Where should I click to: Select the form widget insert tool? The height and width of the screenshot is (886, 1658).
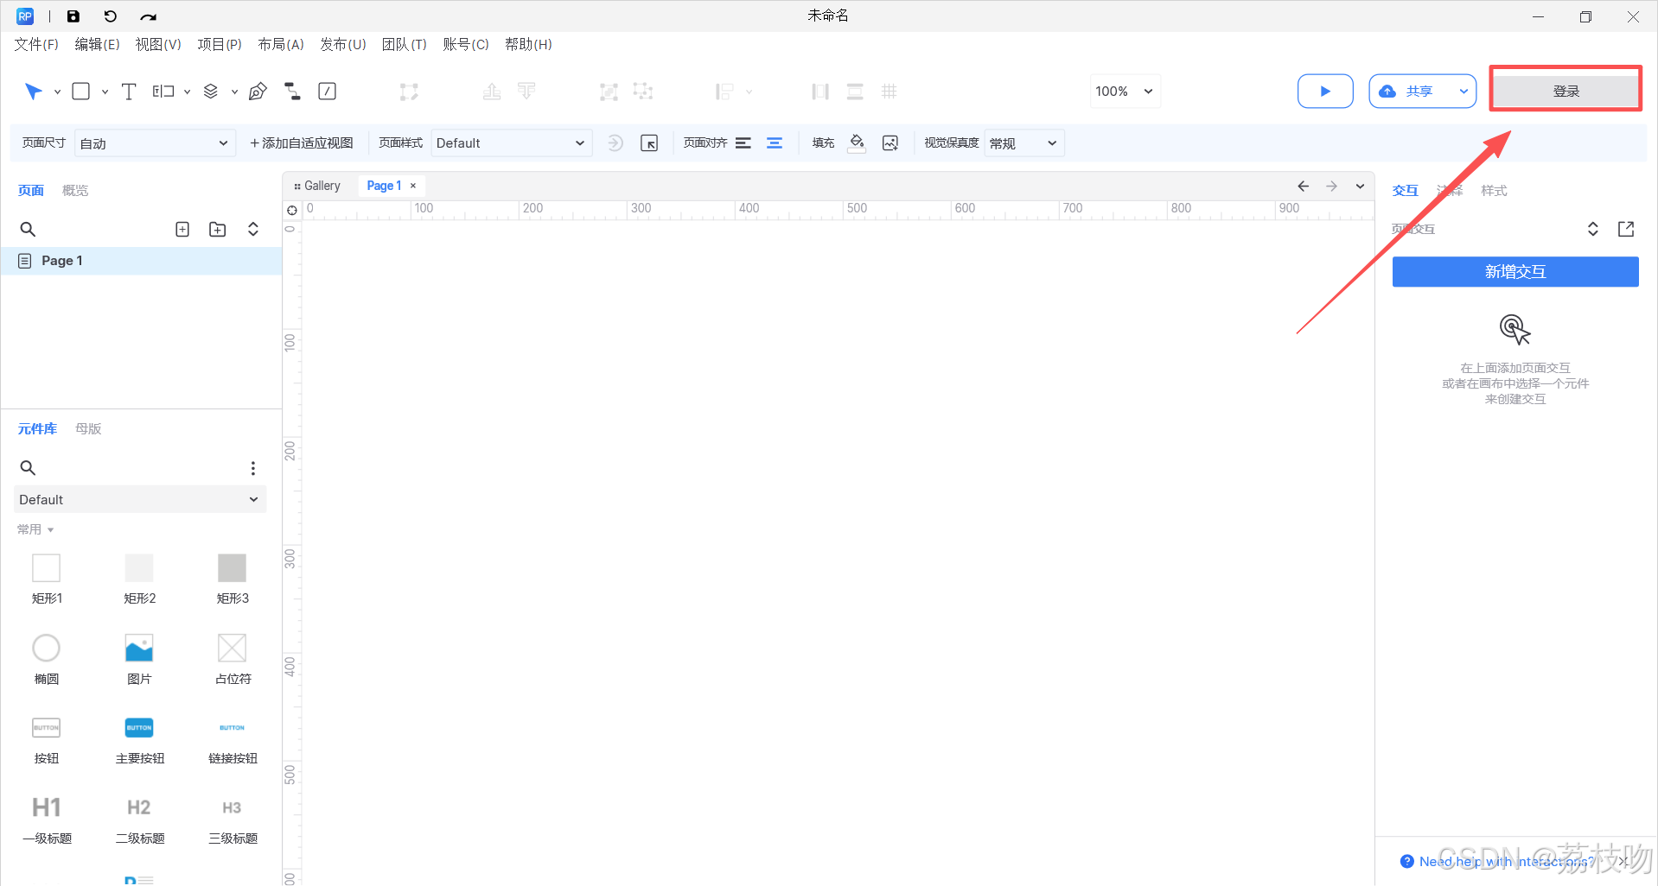(x=163, y=92)
